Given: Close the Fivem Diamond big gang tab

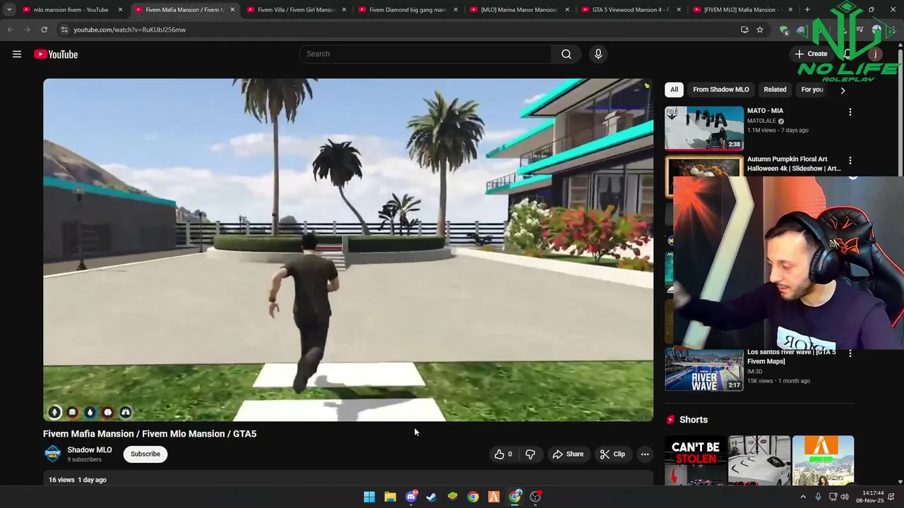Looking at the screenshot, I should point(456,10).
